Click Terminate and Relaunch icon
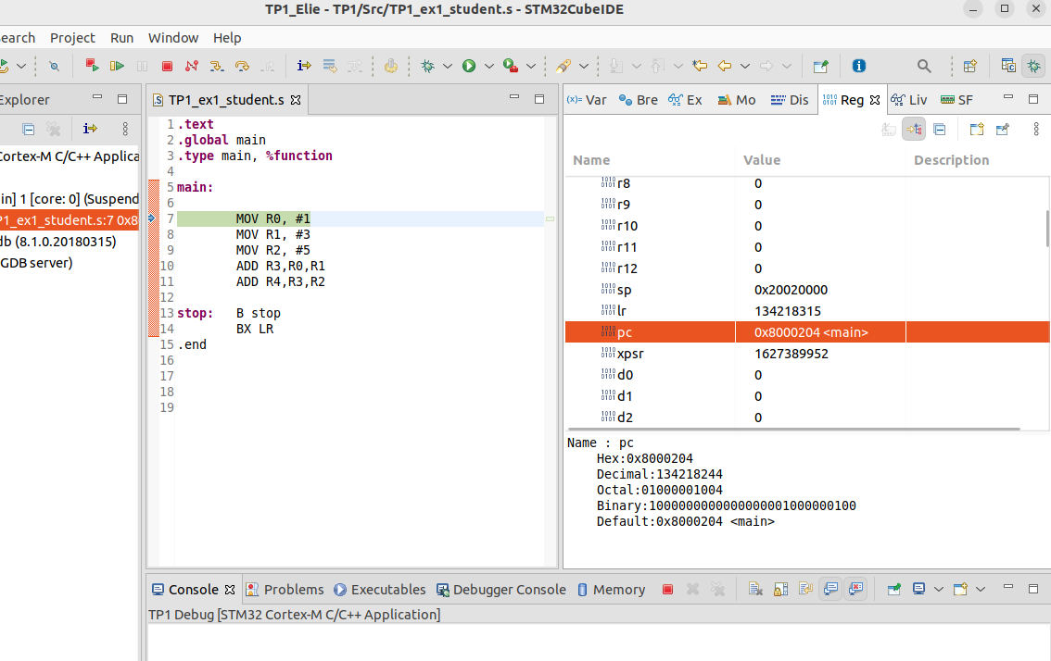The image size is (1051, 661). coord(92,66)
